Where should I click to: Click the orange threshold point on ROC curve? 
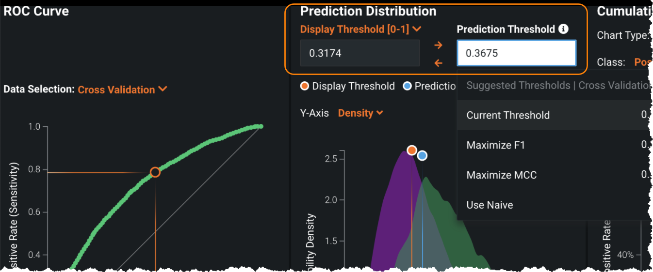tap(155, 172)
